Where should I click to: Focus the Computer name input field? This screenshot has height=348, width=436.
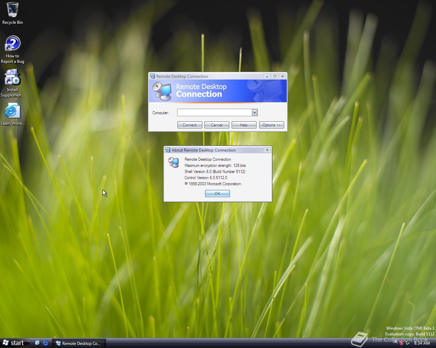click(x=214, y=112)
